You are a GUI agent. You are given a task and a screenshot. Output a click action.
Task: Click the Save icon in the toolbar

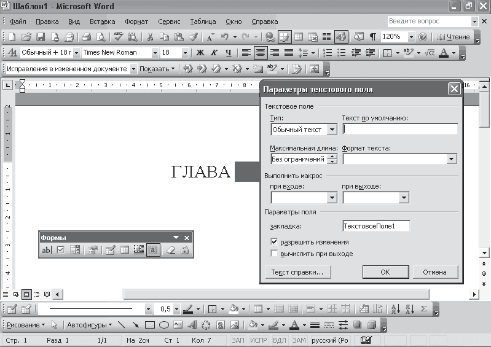coord(41,37)
